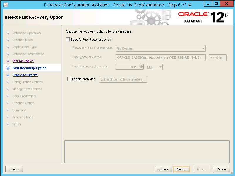This screenshot has width=235, height=176.
Task: Go back with the Back button
Action: tap(163, 169)
